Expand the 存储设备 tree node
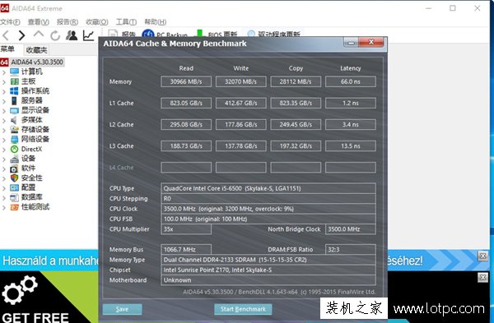The image size is (494, 323). click(4, 130)
